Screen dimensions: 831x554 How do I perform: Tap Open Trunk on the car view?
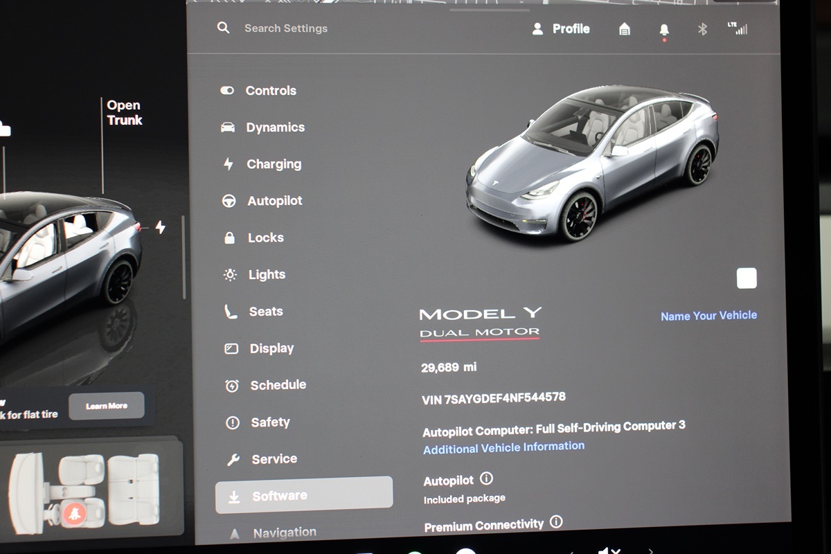124,112
